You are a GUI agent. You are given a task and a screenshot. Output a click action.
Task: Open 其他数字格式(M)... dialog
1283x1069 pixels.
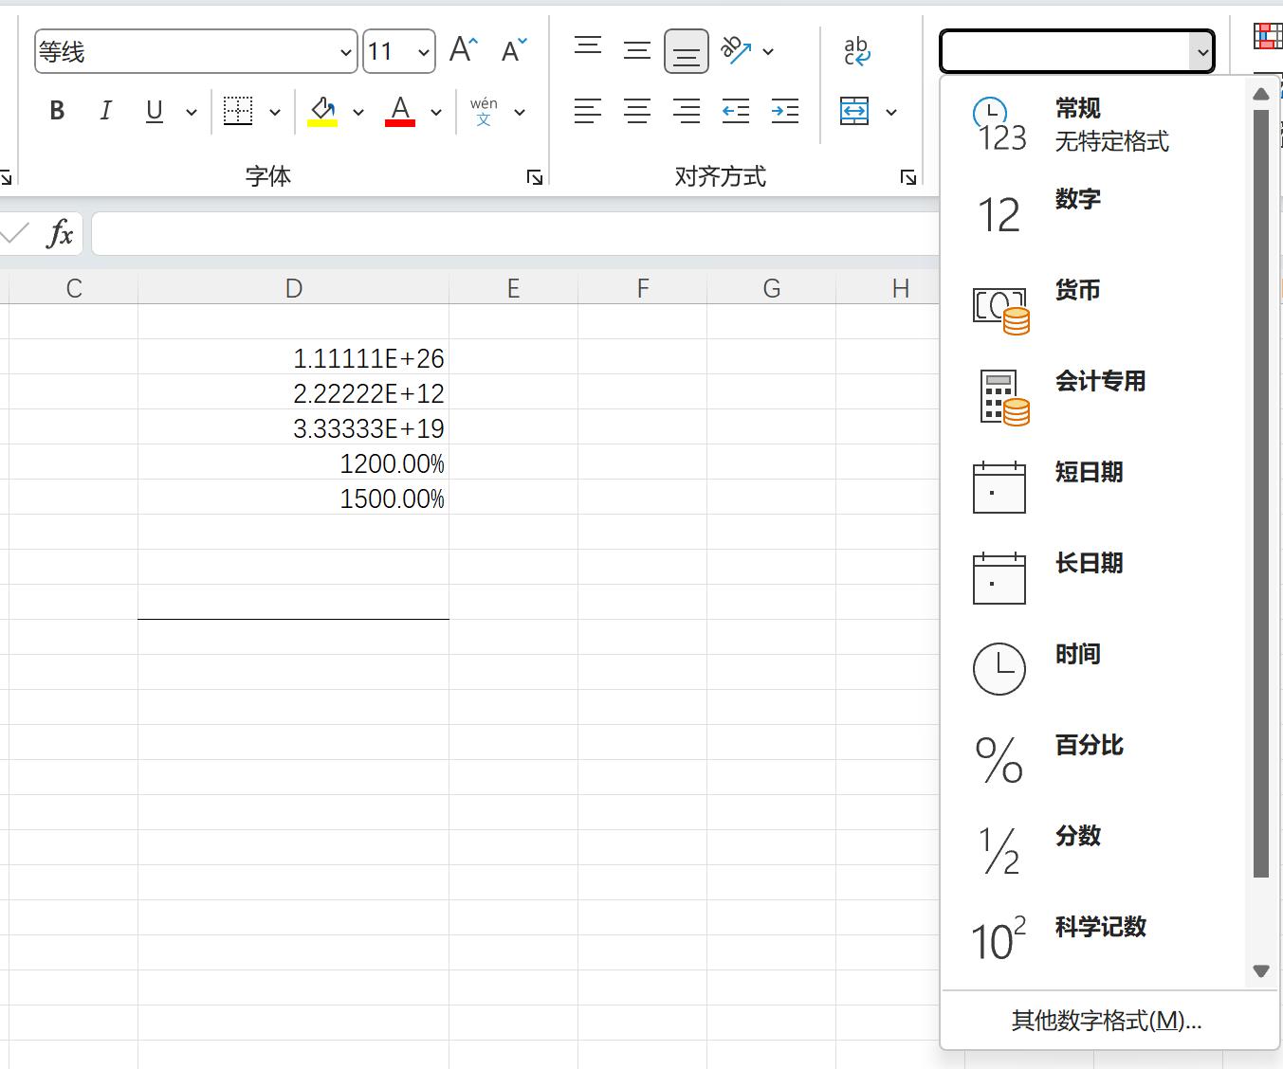point(1107,1021)
